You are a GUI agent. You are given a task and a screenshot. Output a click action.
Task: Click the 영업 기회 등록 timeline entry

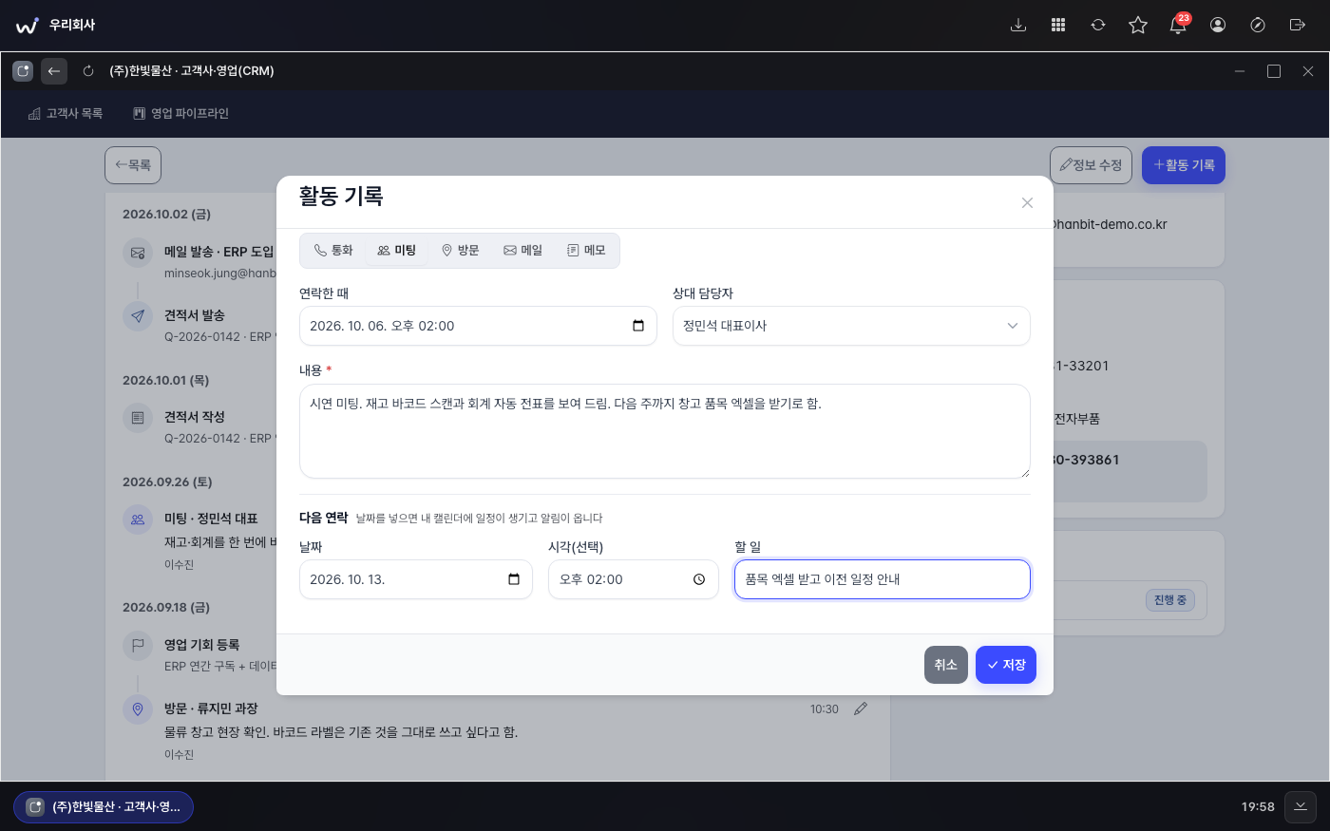pos(201,645)
